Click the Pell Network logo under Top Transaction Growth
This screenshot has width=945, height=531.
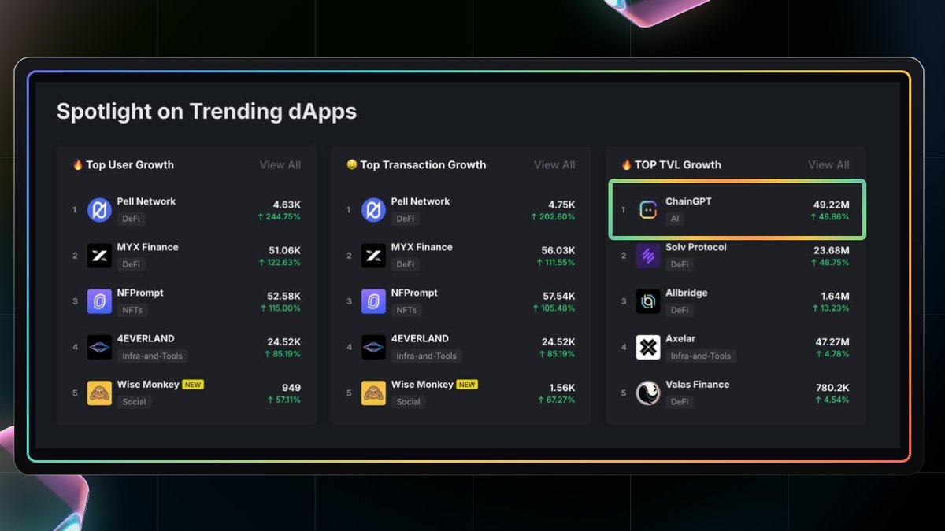pos(374,210)
